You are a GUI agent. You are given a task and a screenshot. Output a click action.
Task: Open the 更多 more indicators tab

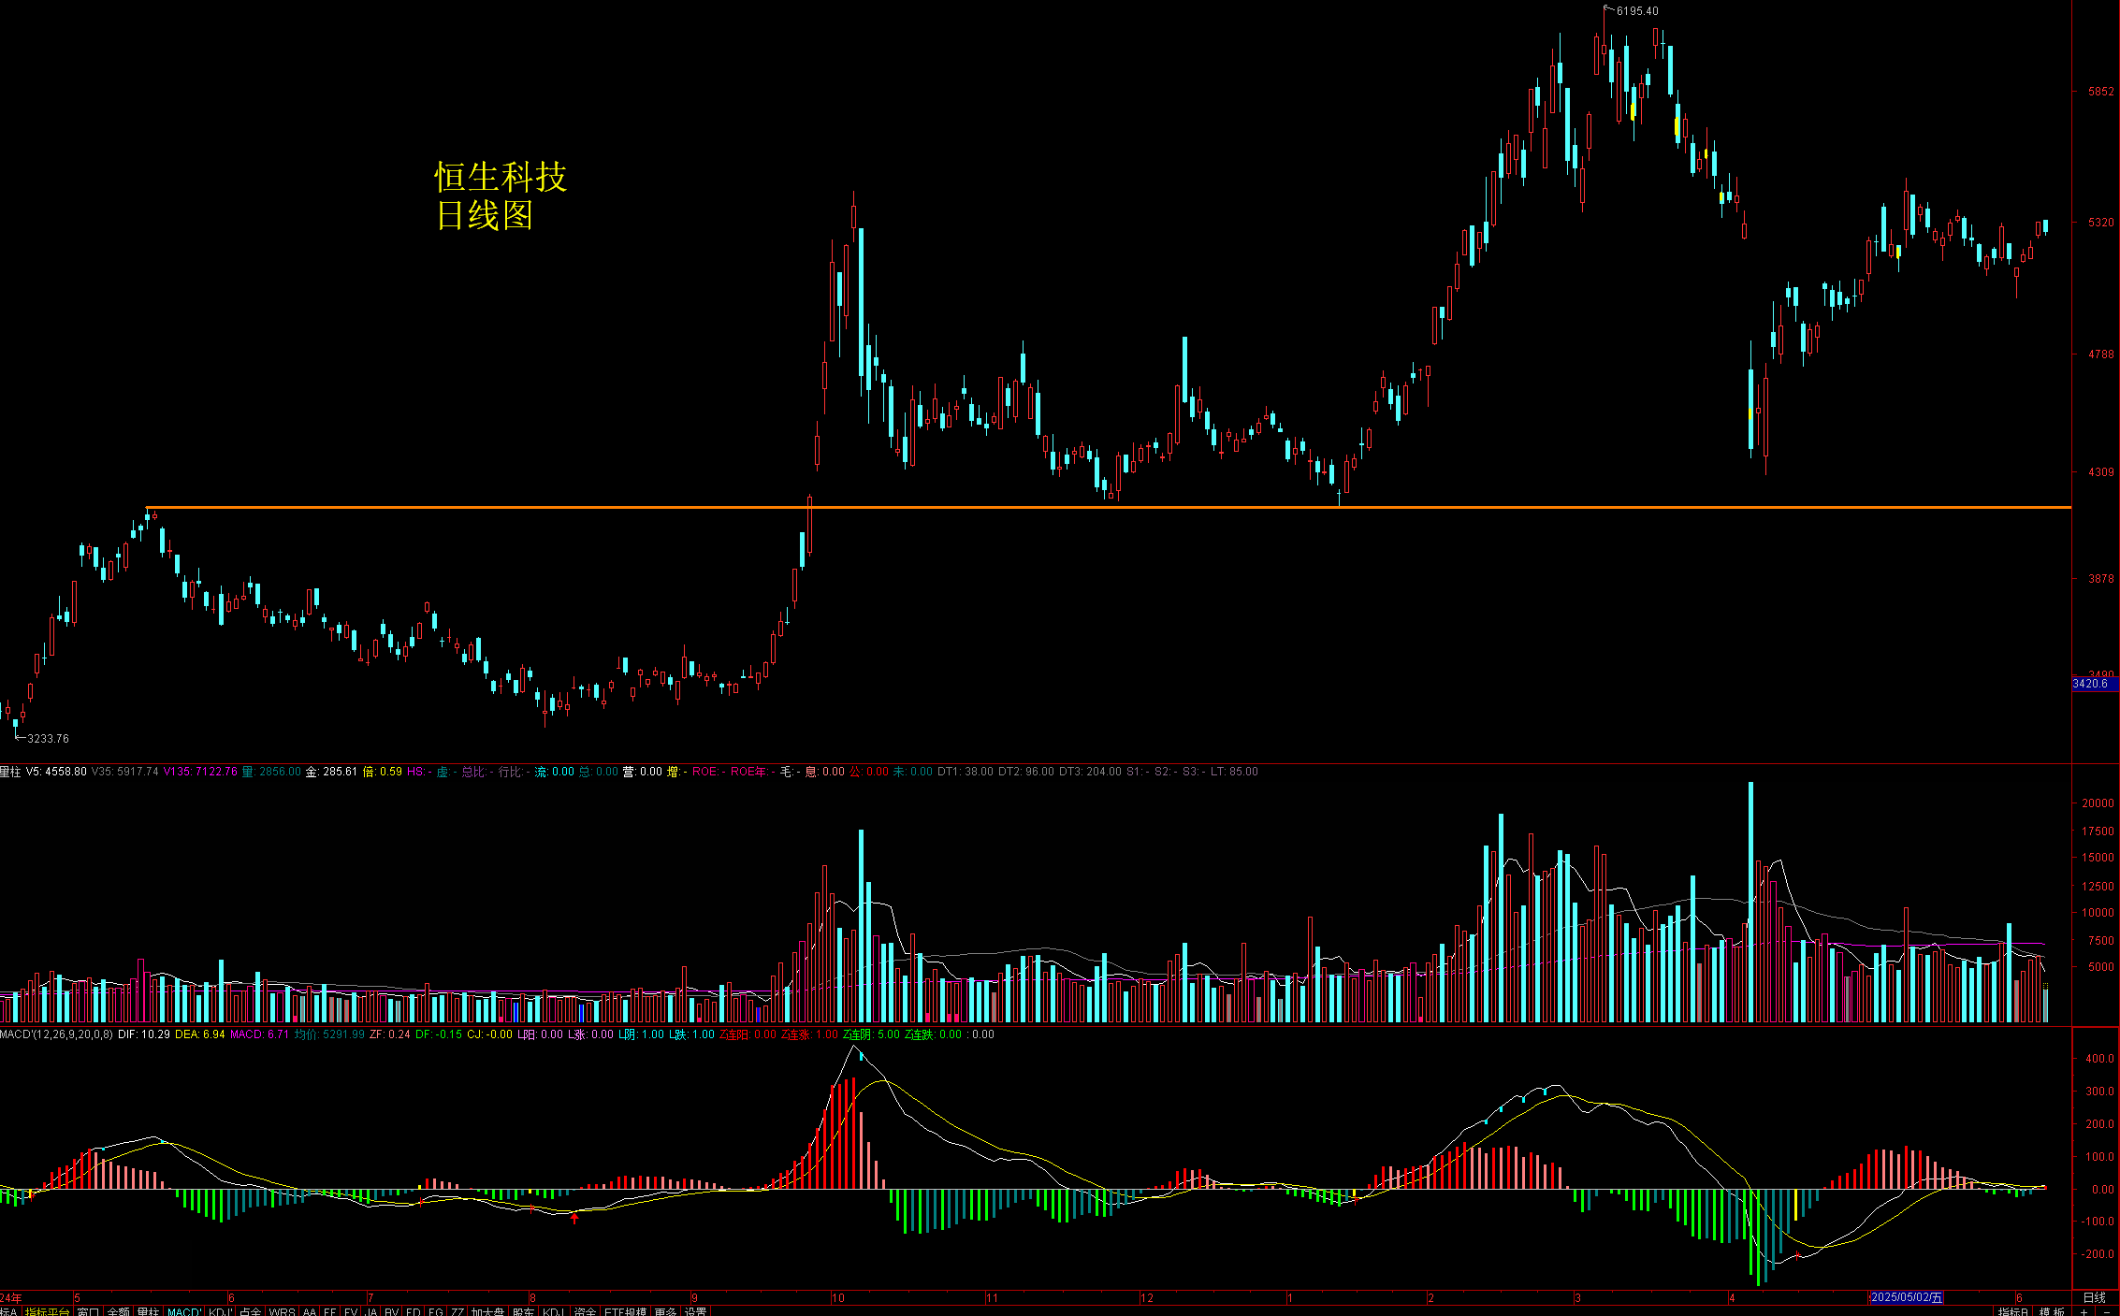(665, 1311)
